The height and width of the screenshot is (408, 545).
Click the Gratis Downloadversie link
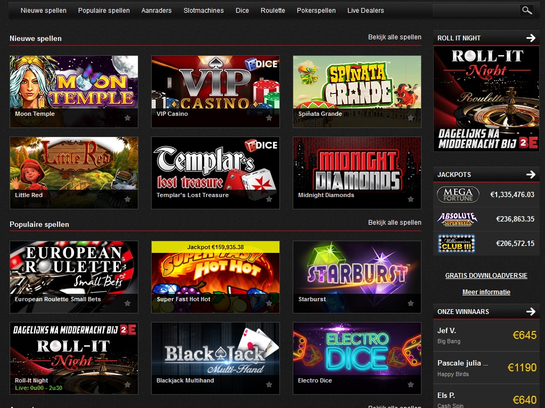(486, 276)
